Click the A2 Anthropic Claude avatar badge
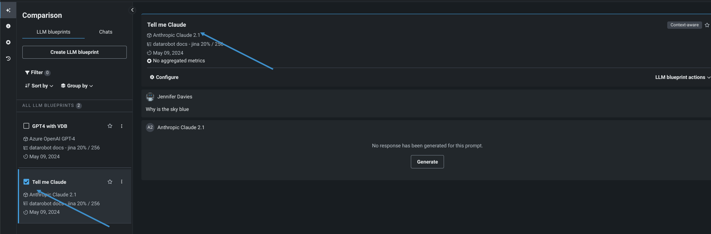Image resolution: width=711 pixels, height=234 pixels. (150, 128)
